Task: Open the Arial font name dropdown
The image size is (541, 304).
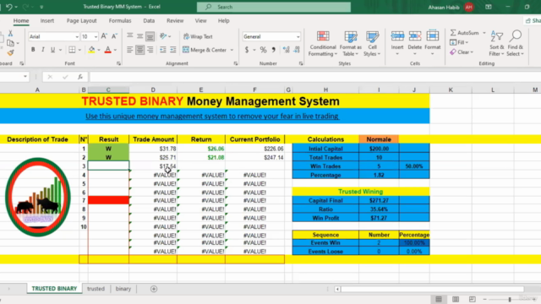Action: point(77,36)
